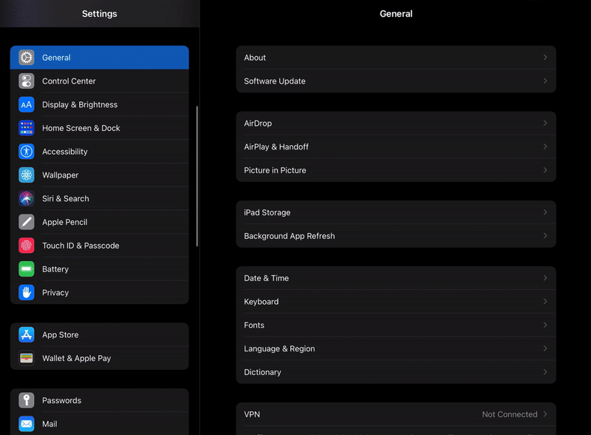
Task: Click the green Battery icon
Action: 27,269
